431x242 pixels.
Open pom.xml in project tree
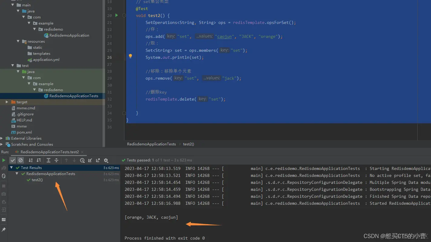click(x=24, y=132)
